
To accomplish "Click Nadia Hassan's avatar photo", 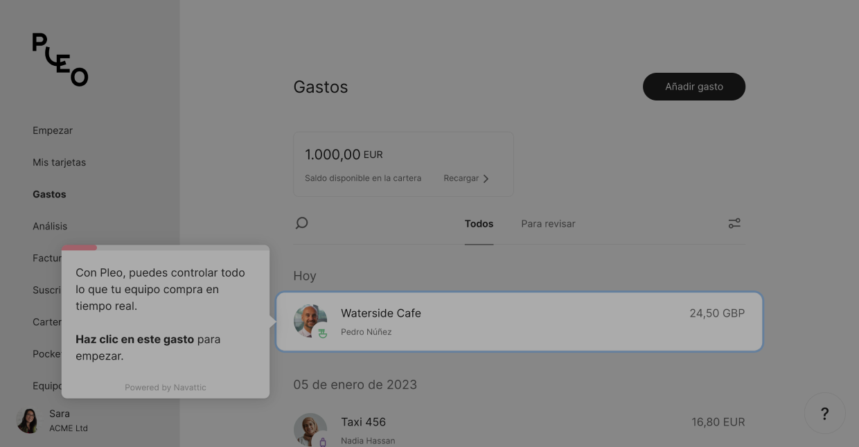I will [x=309, y=428].
